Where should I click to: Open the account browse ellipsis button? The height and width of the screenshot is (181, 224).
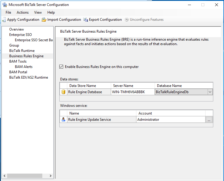tap(209, 120)
